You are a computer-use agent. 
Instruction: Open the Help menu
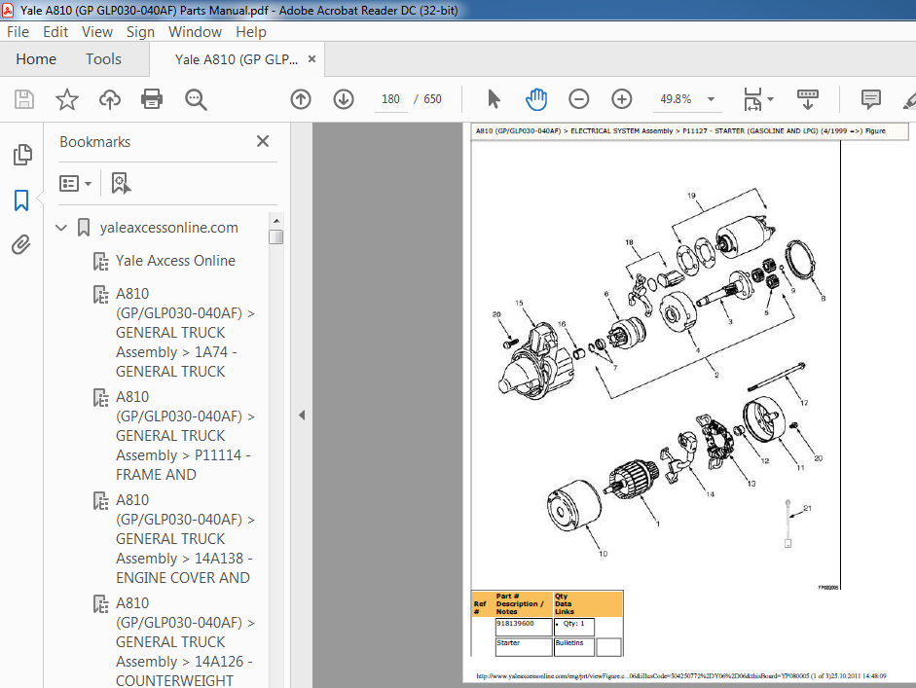point(251,32)
